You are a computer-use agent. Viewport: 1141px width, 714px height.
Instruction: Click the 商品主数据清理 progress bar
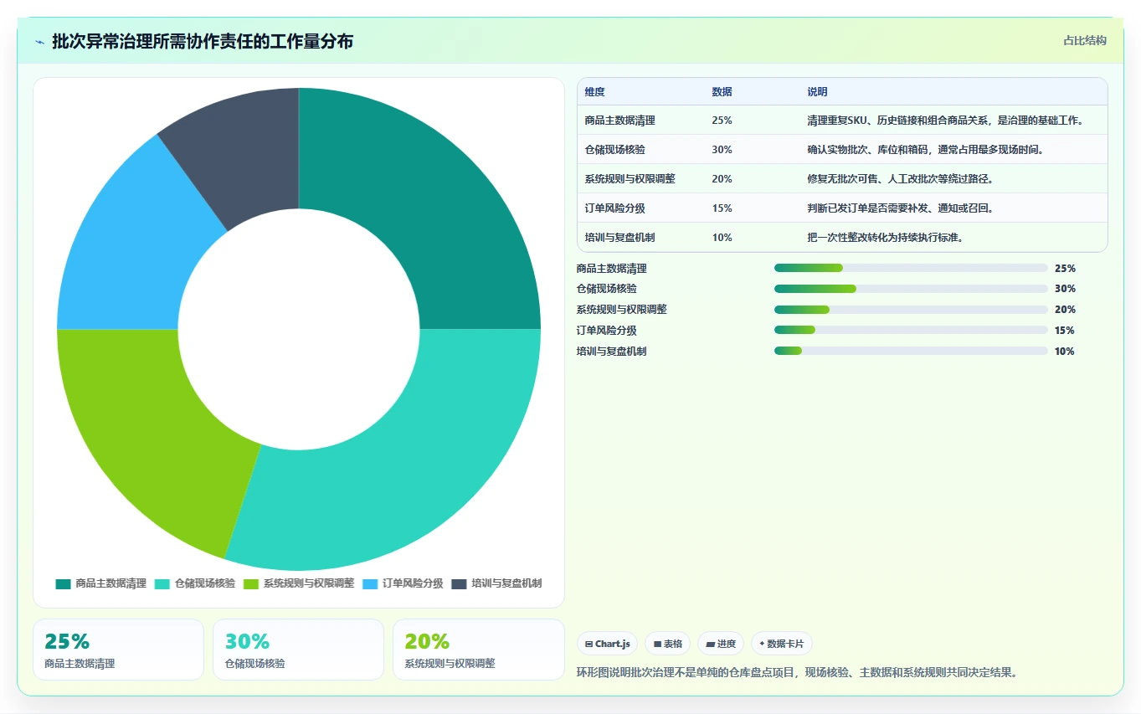click(911, 268)
